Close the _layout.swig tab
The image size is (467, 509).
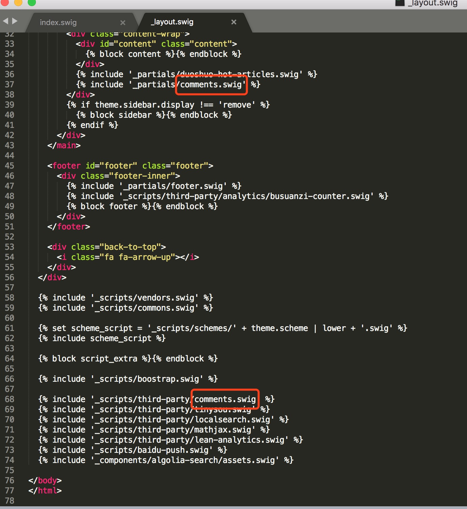(x=234, y=22)
